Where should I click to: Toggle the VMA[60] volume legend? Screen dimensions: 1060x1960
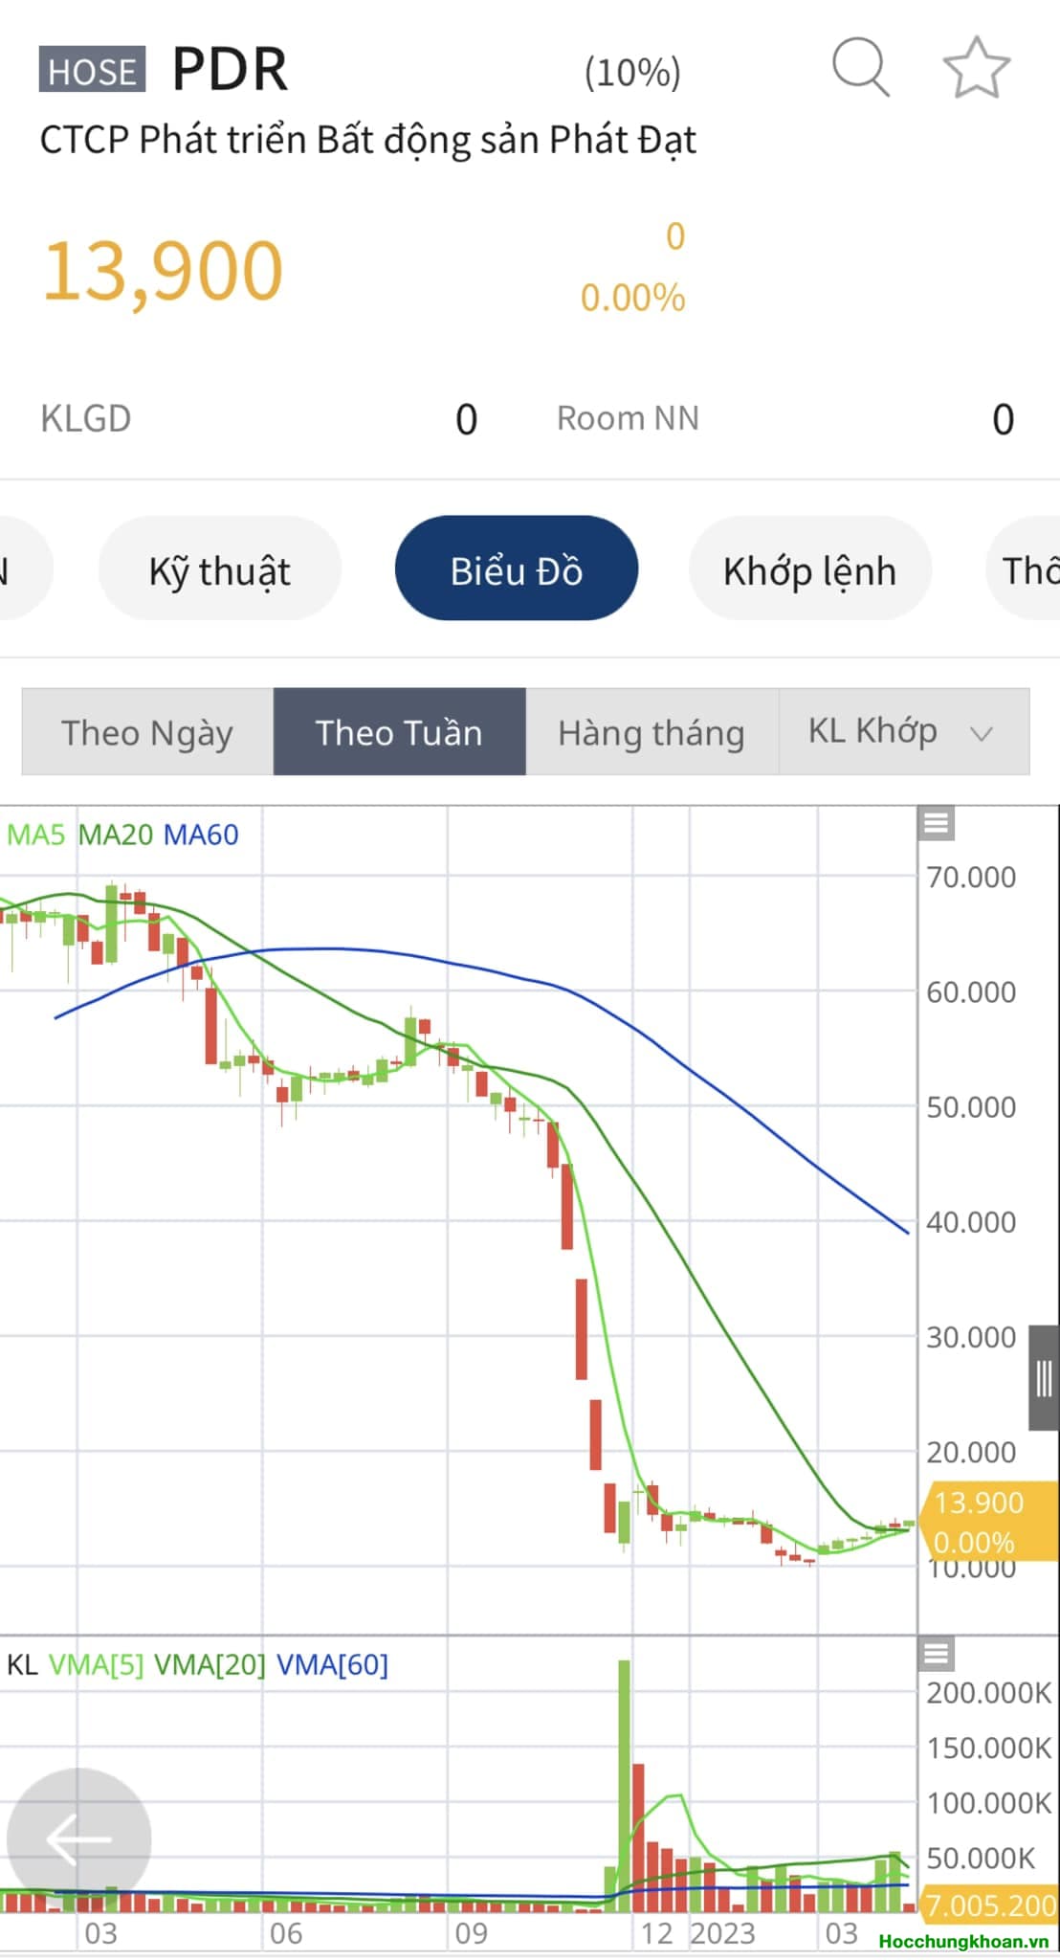pyautogui.click(x=332, y=1664)
